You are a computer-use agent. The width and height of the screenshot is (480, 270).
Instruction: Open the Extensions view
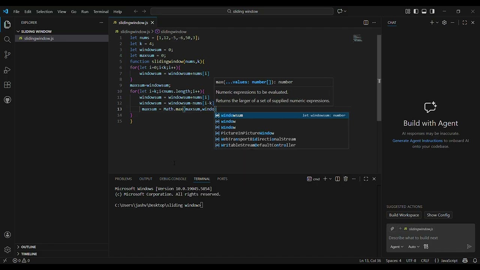[x=7, y=85]
